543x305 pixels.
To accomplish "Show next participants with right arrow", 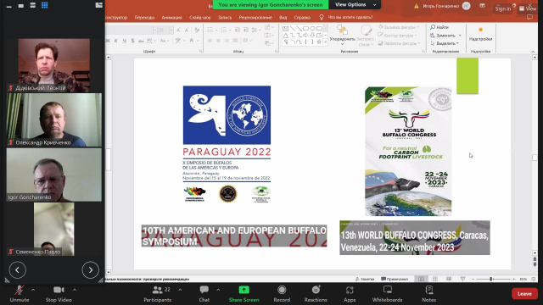I will coord(91,269).
